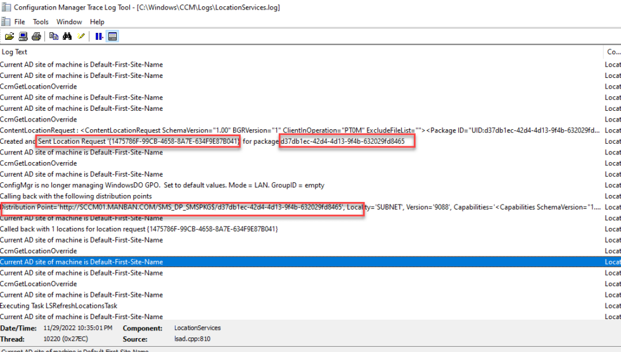Click the document icon left of File menu

click(x=5, y=22)
